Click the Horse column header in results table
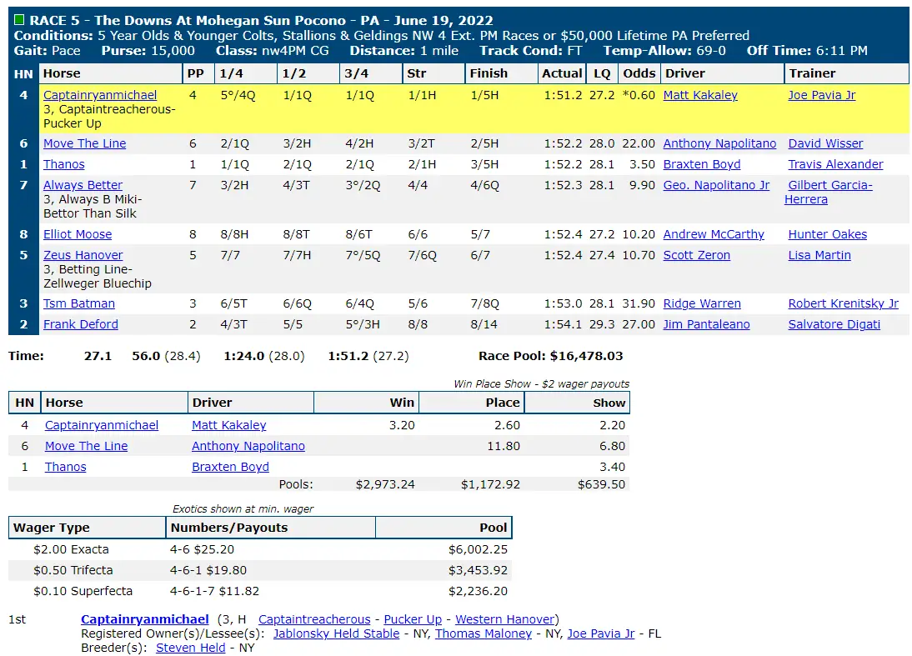 tap(111, 73)
